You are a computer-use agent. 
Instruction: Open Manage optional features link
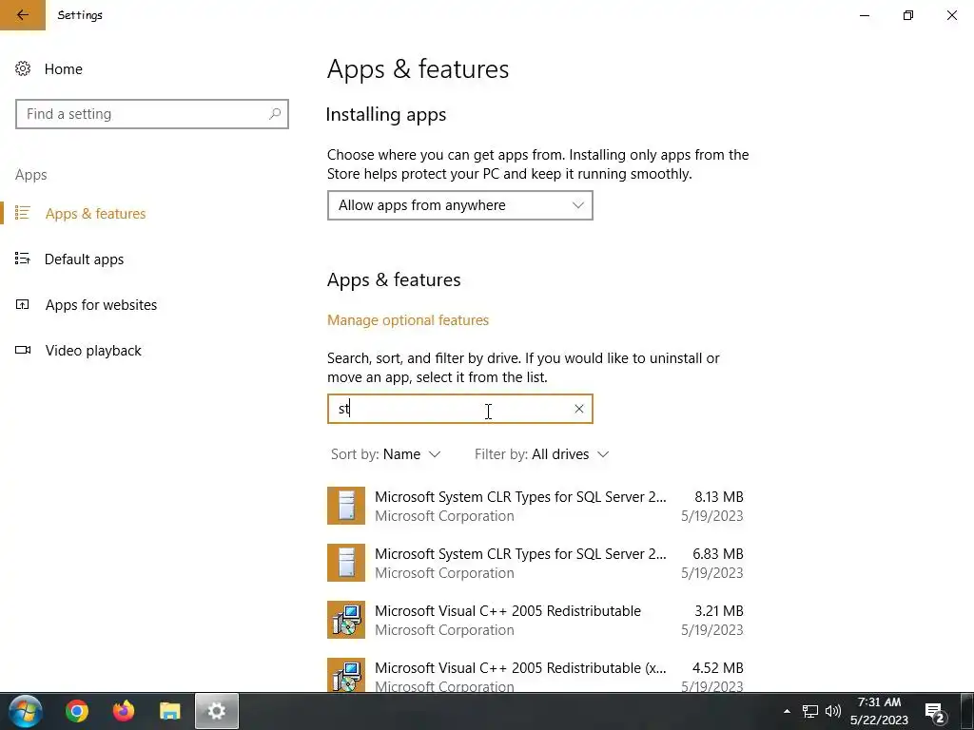tap(408, 320)
